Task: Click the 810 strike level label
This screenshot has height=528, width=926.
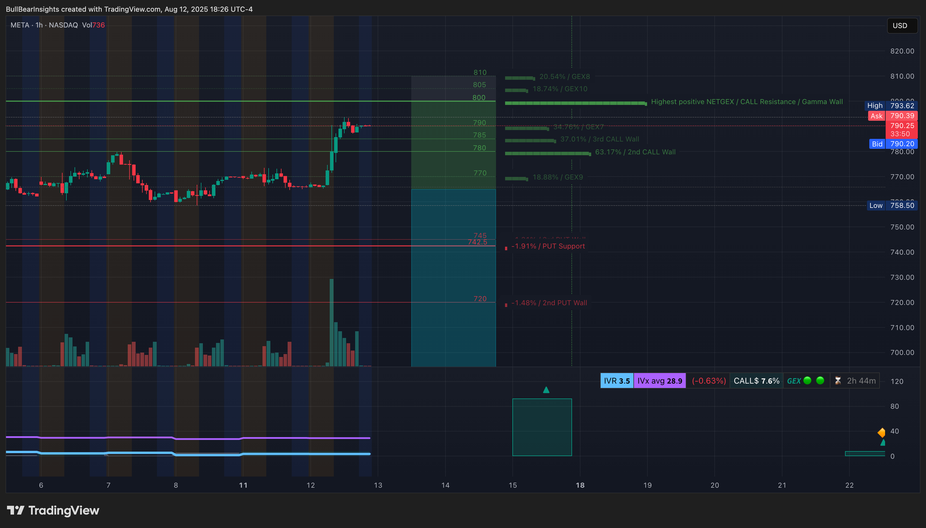Action: point(480,73)
